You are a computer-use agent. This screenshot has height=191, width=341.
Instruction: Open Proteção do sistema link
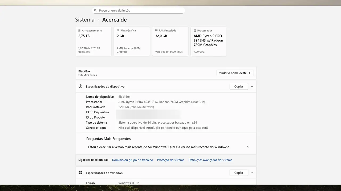171,160
